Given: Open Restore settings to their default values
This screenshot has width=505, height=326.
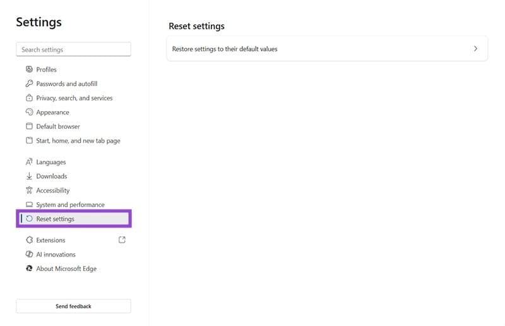Looking at the screenshot, I should tap(225, 49).
